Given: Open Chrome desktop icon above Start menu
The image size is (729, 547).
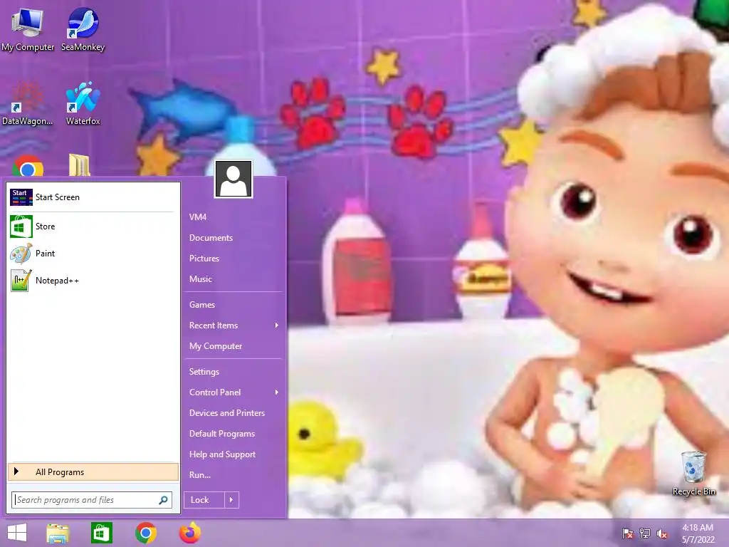Looking at the screenshot, I should coord(28,167).
